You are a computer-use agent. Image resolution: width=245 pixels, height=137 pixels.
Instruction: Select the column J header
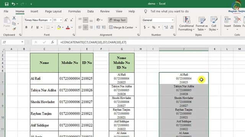(184, 49)
